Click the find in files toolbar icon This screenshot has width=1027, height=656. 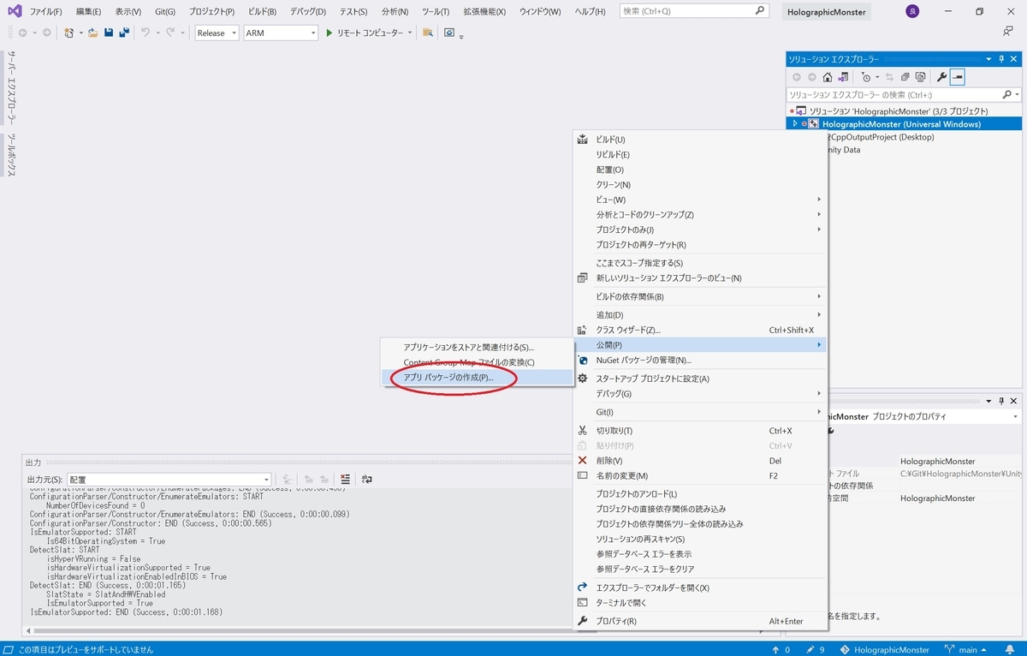click(x=428, y=33)
